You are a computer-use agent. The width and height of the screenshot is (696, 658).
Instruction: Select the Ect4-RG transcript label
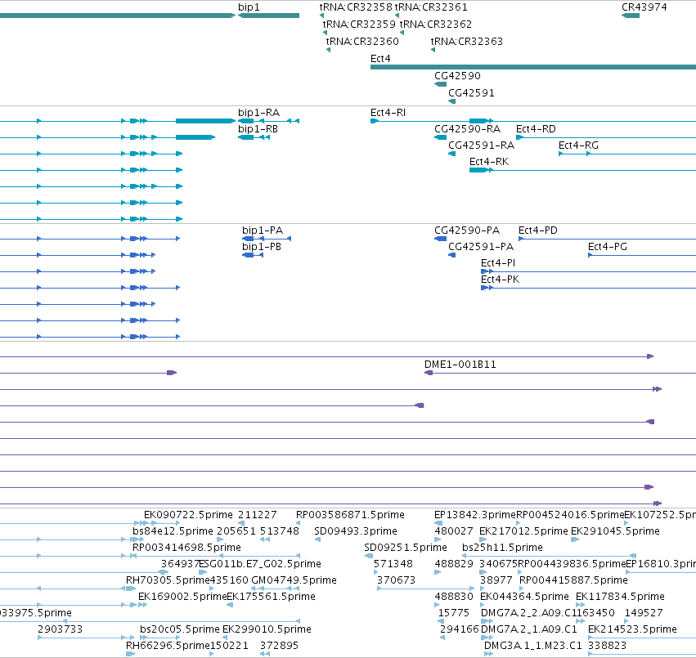pyautogui.click(x=578, y=145)
